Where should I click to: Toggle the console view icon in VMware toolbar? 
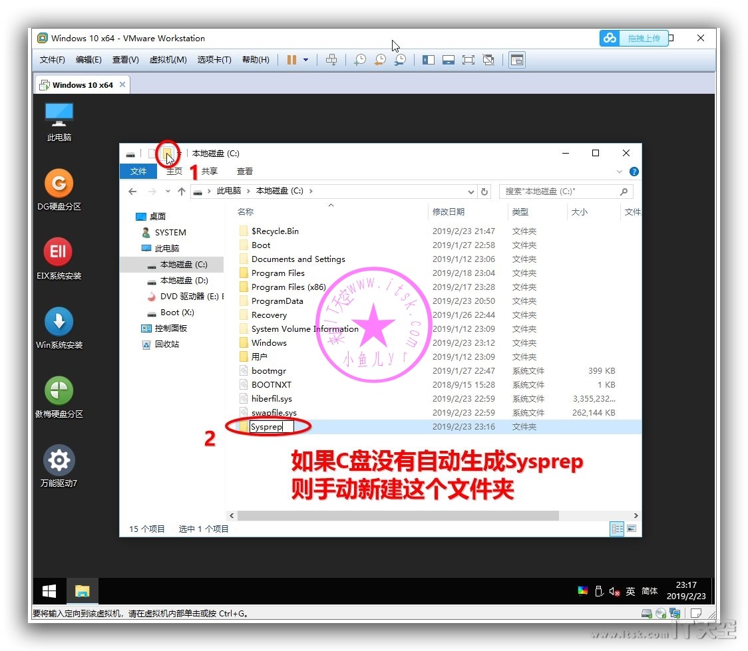click(517, 60)
